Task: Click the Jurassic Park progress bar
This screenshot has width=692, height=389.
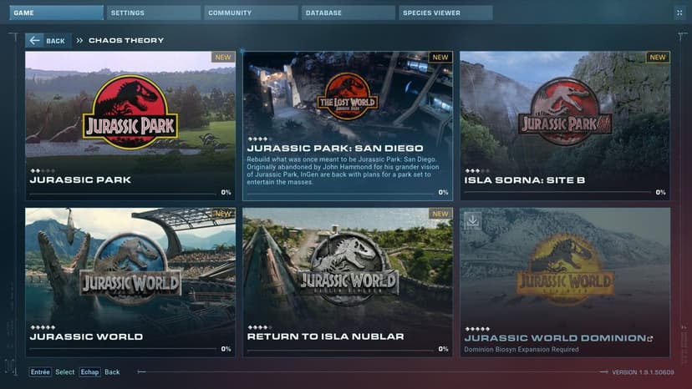Action: 123,193
